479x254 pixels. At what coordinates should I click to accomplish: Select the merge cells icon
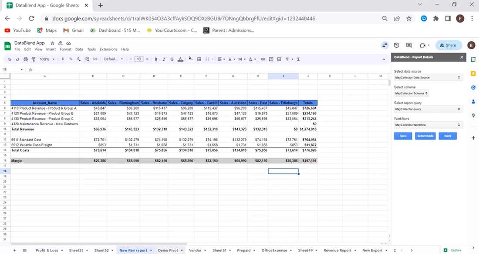(x=208, y=59)
